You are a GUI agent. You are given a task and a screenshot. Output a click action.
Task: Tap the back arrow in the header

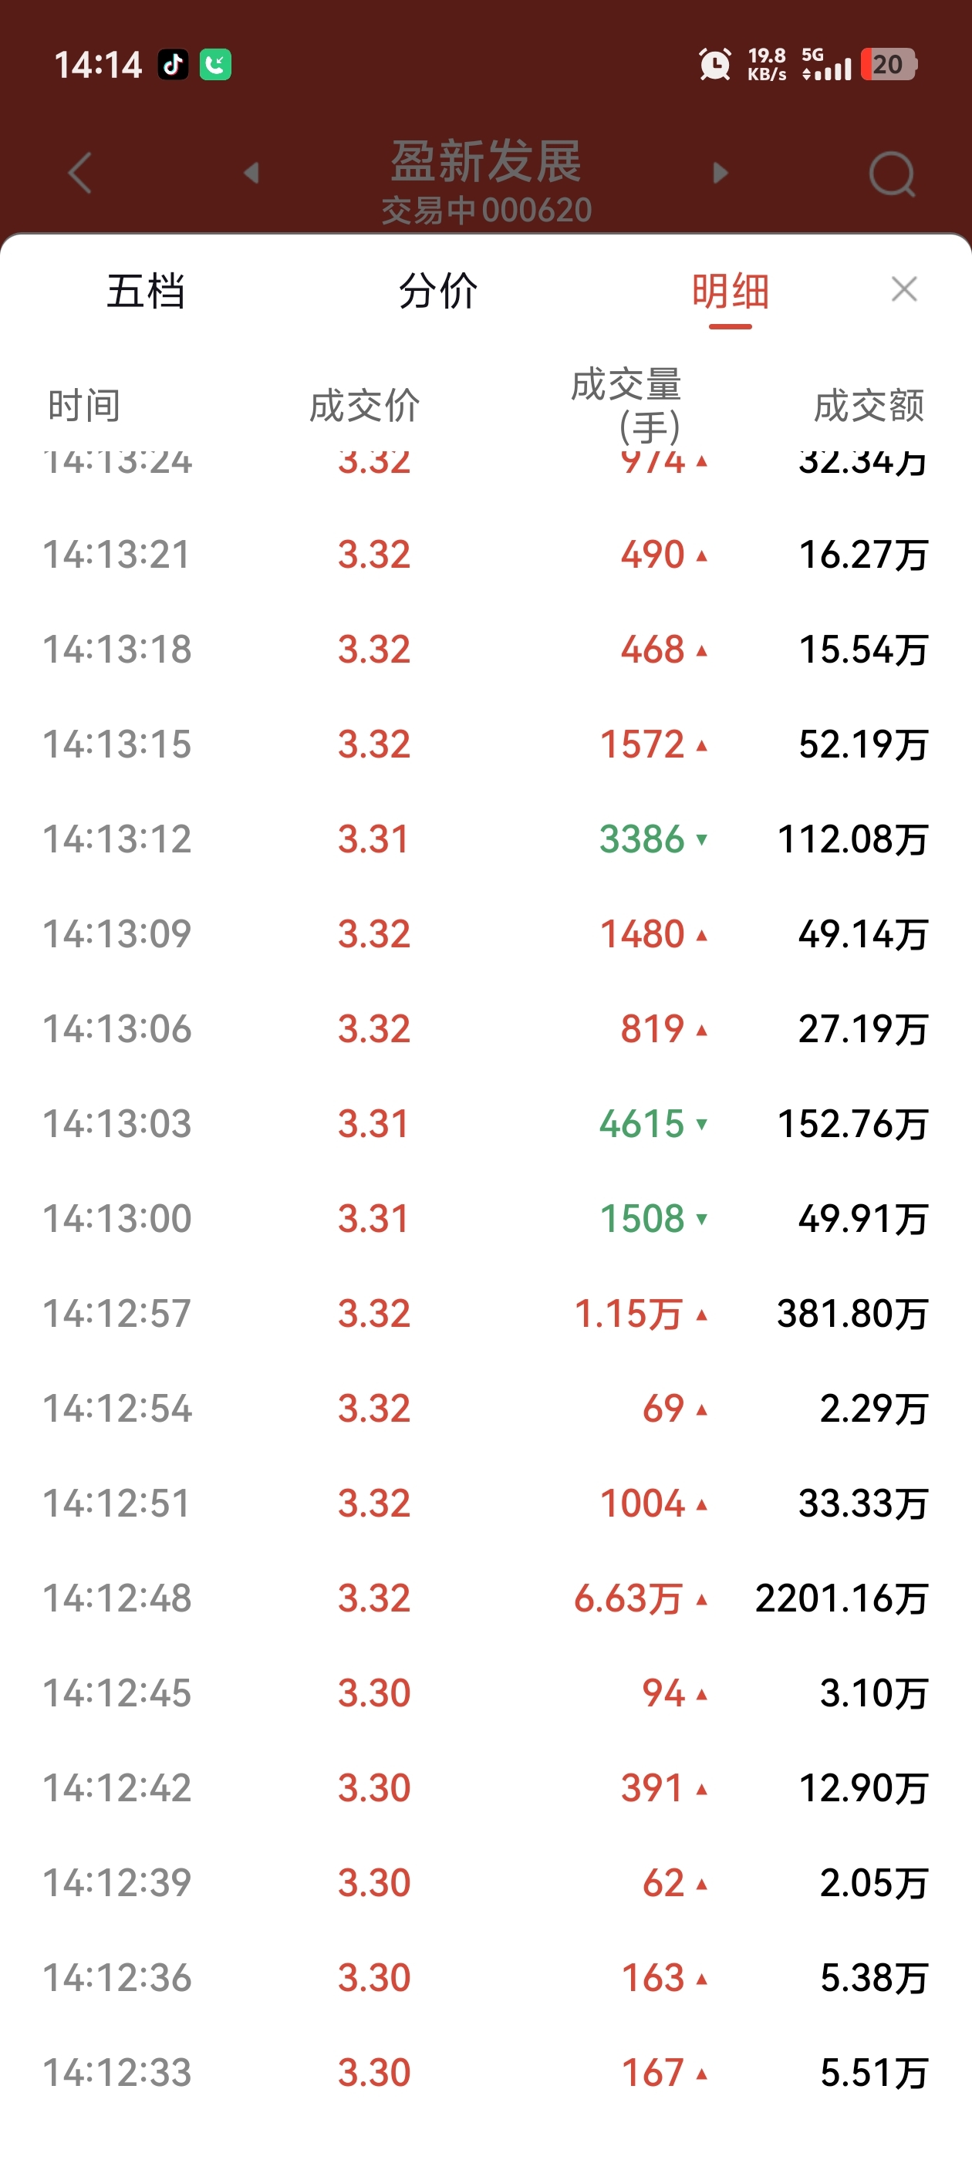[80, 174]
